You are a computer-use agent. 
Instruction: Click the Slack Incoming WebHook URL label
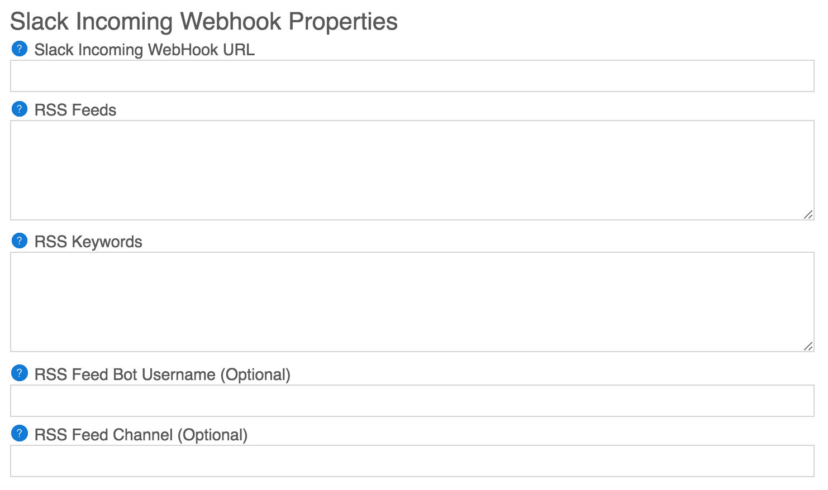point(145,50)
